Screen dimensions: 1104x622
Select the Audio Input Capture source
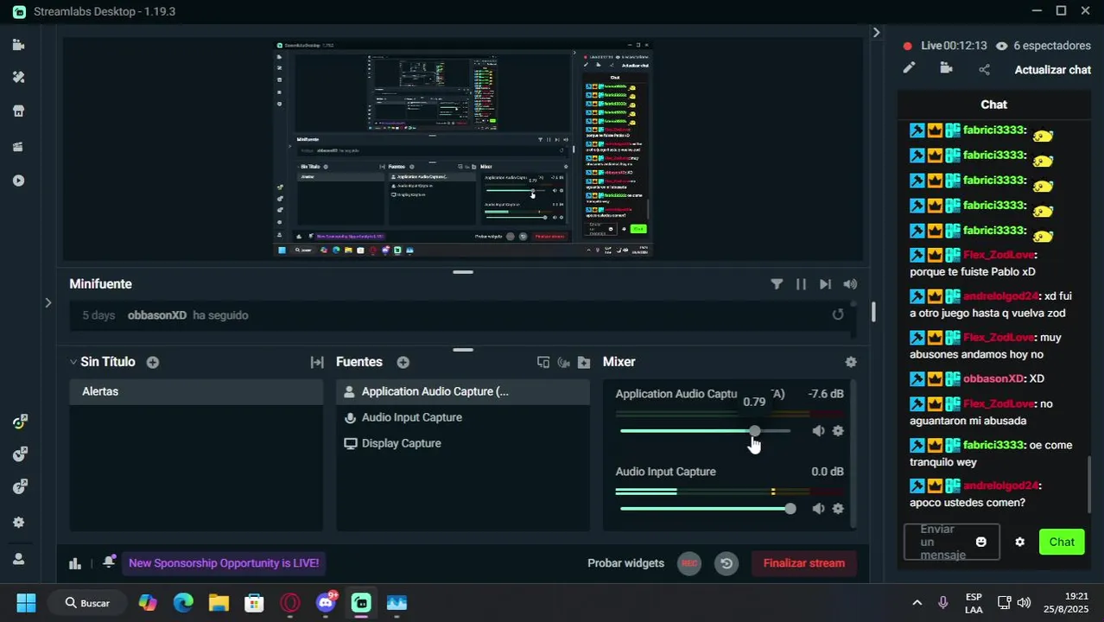pos(463,417)
